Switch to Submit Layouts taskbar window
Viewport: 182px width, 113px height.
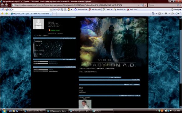click(x=34, y=111)
